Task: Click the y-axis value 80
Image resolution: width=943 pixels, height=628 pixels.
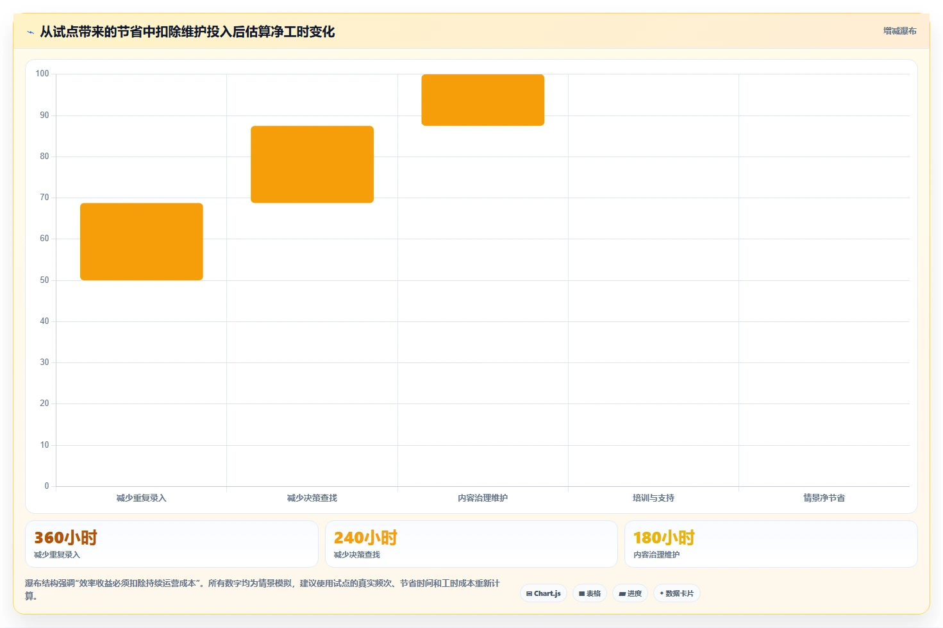Action: tap(44, 157)
